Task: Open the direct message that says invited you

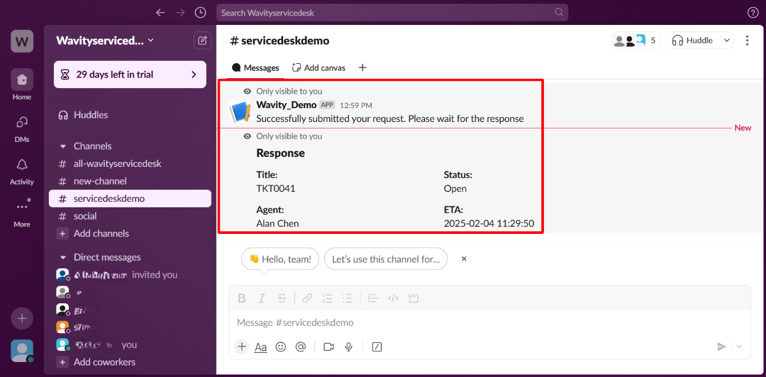Action: tap(130, 274)
